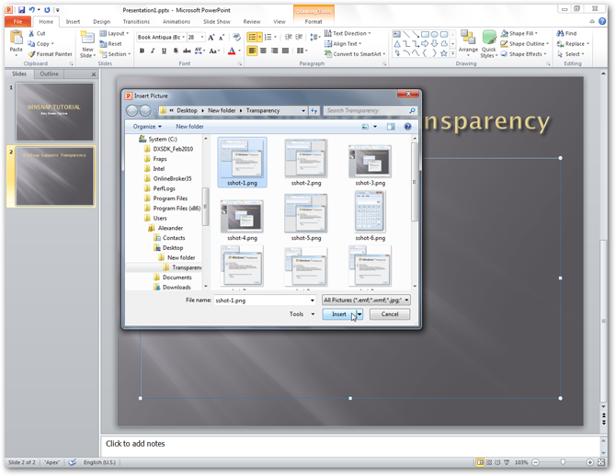Toggle Strikethrough formatting
The image size is (616, 476).
pyautogui.click(x=187, y=51)
